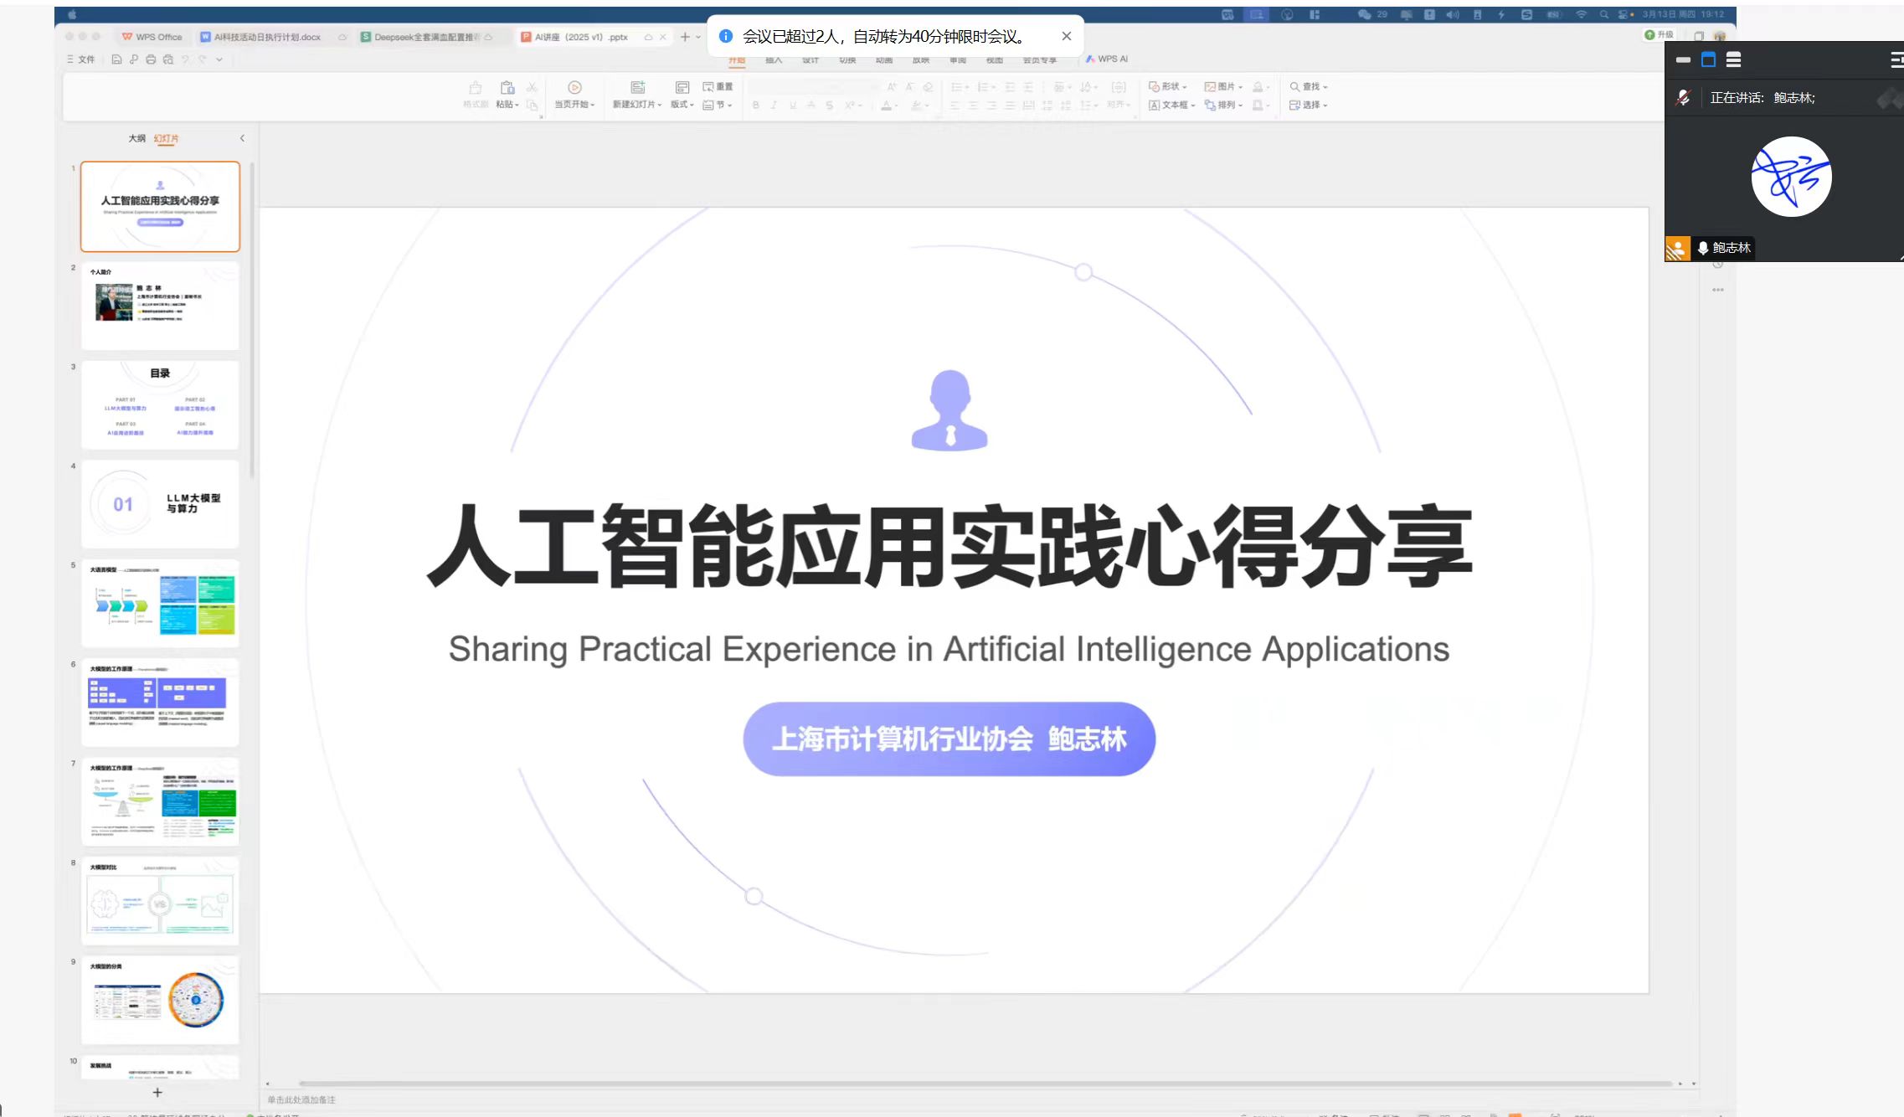Click the 升级 upgrade button
The width and height of the screenshot is (1904, 1117).
coord(1660,35)
